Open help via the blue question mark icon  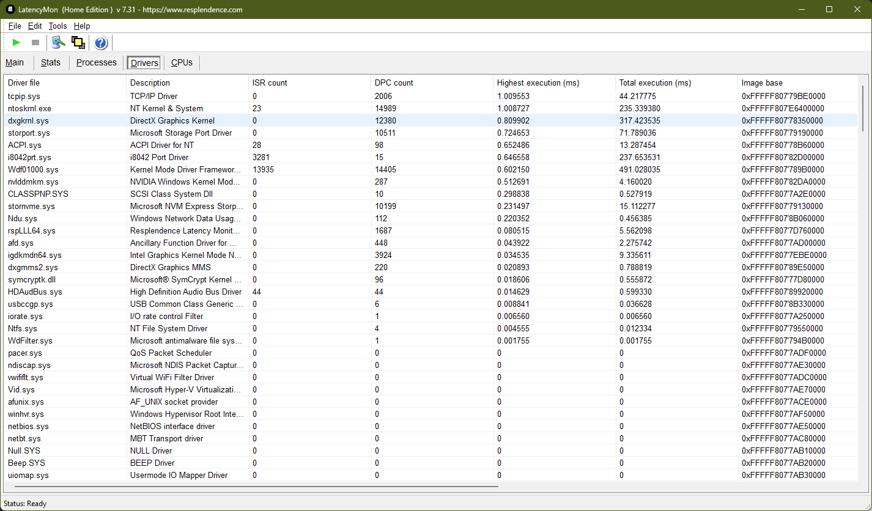pyautogui.click(x=101, y=42)
